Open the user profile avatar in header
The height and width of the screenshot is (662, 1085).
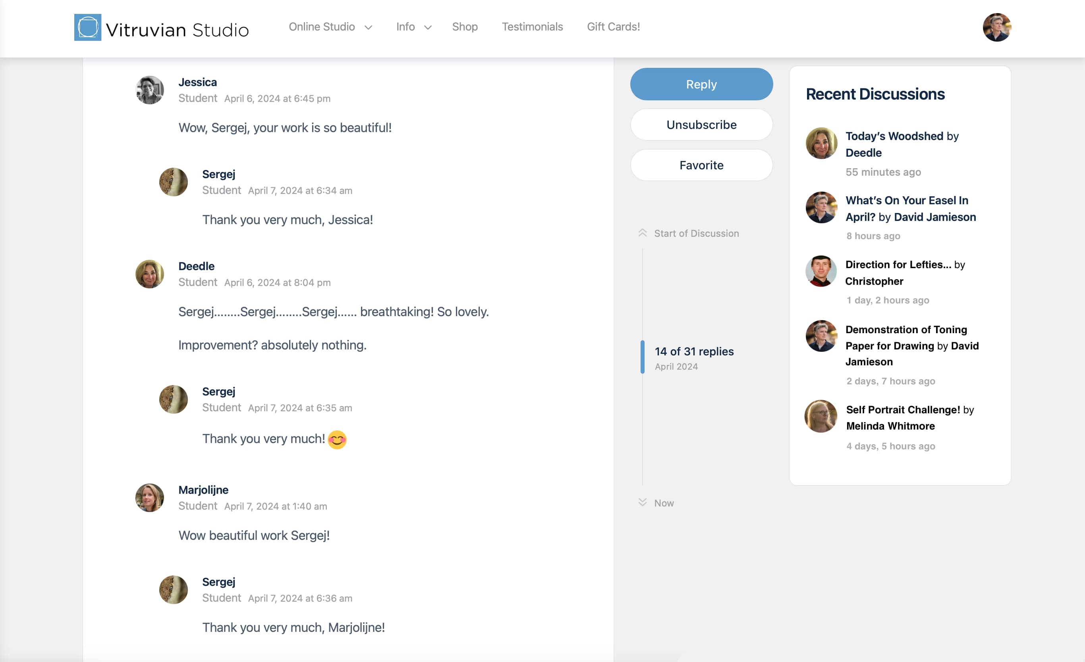[996, 27]
